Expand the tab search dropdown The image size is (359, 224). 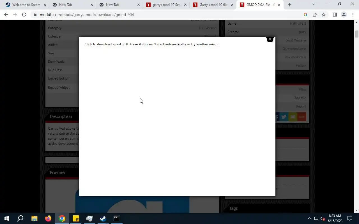(x=314, y=4)
